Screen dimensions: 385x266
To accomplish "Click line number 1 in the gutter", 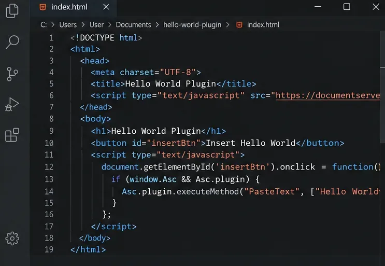I will pos(51,38).
